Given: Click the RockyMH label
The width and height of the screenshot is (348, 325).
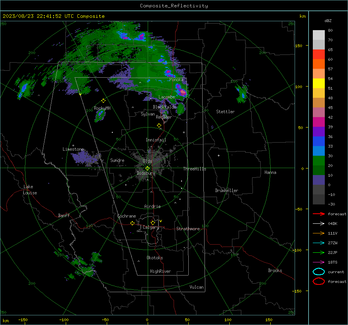Looking at the screenshot, I should point(102,108).
